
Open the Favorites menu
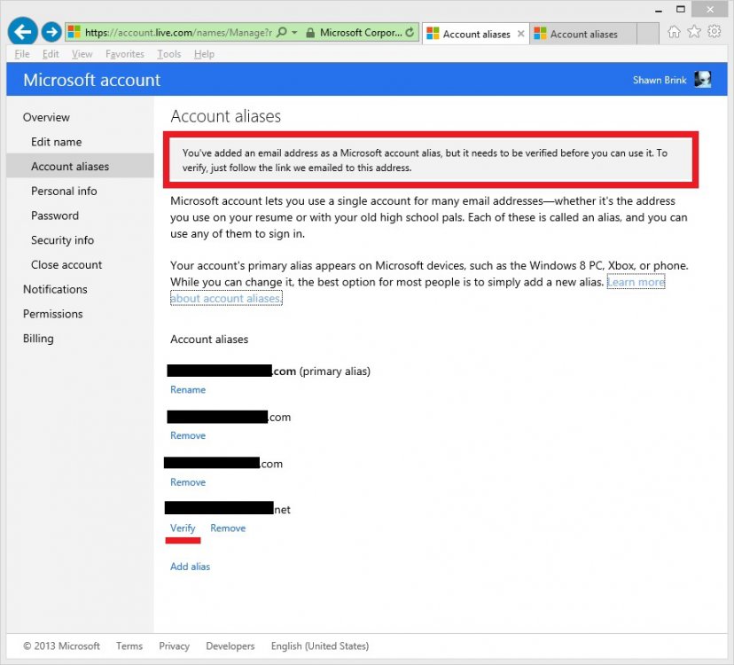coord(124,53)
